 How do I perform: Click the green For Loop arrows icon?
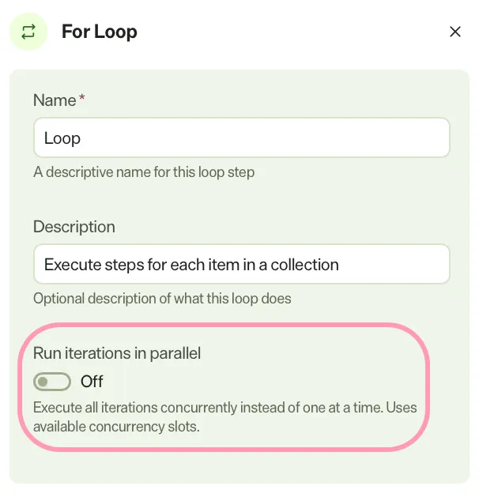click(28, 32)
